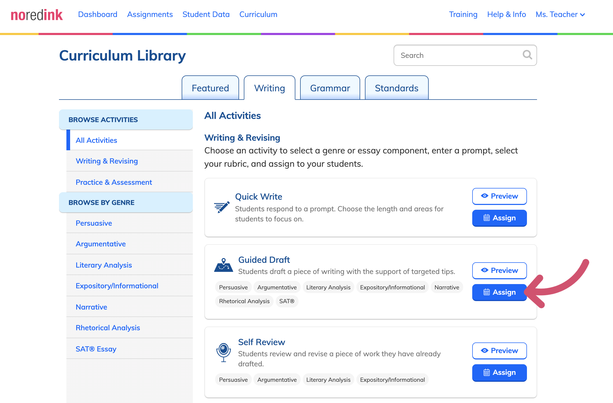Switch to the Featured tab

pos(210,88)
